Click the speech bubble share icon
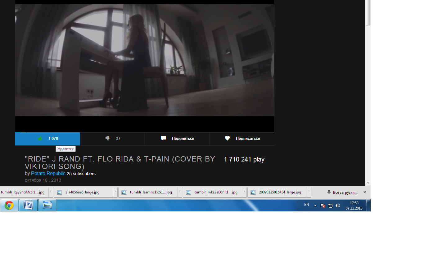 coord(163,138)
